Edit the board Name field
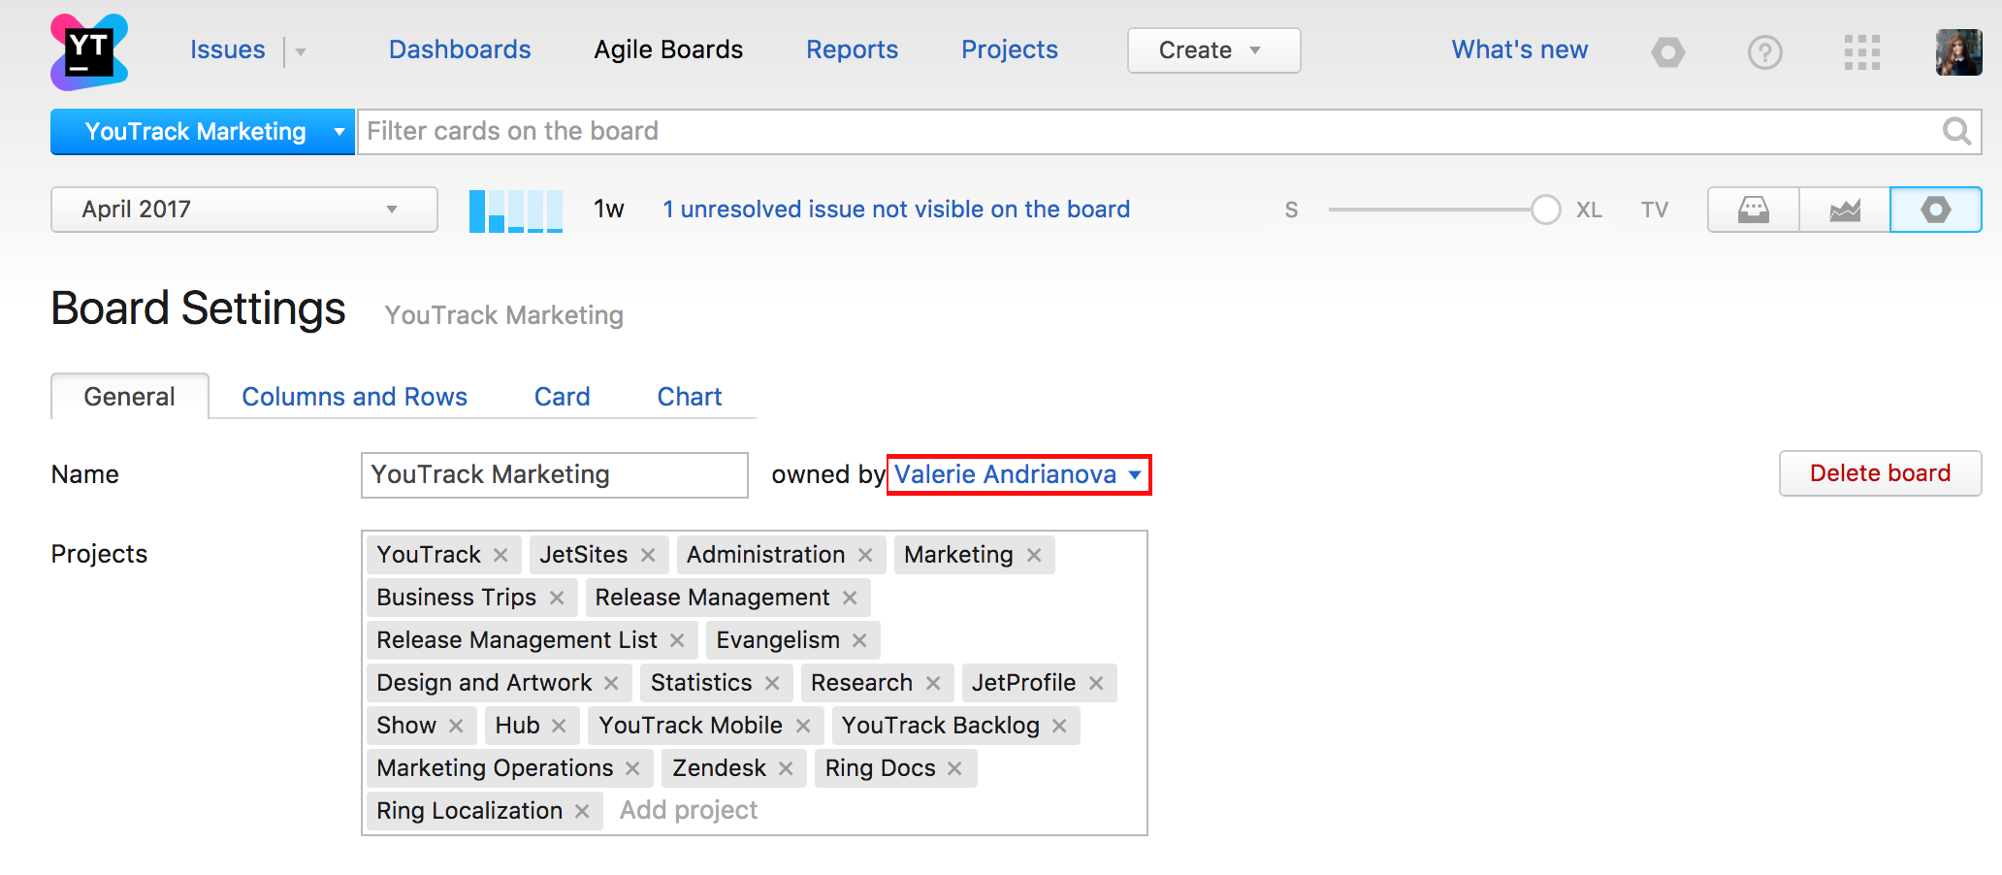The width and height of the screenshot is (2002, 875). click(x=555, y=475)
